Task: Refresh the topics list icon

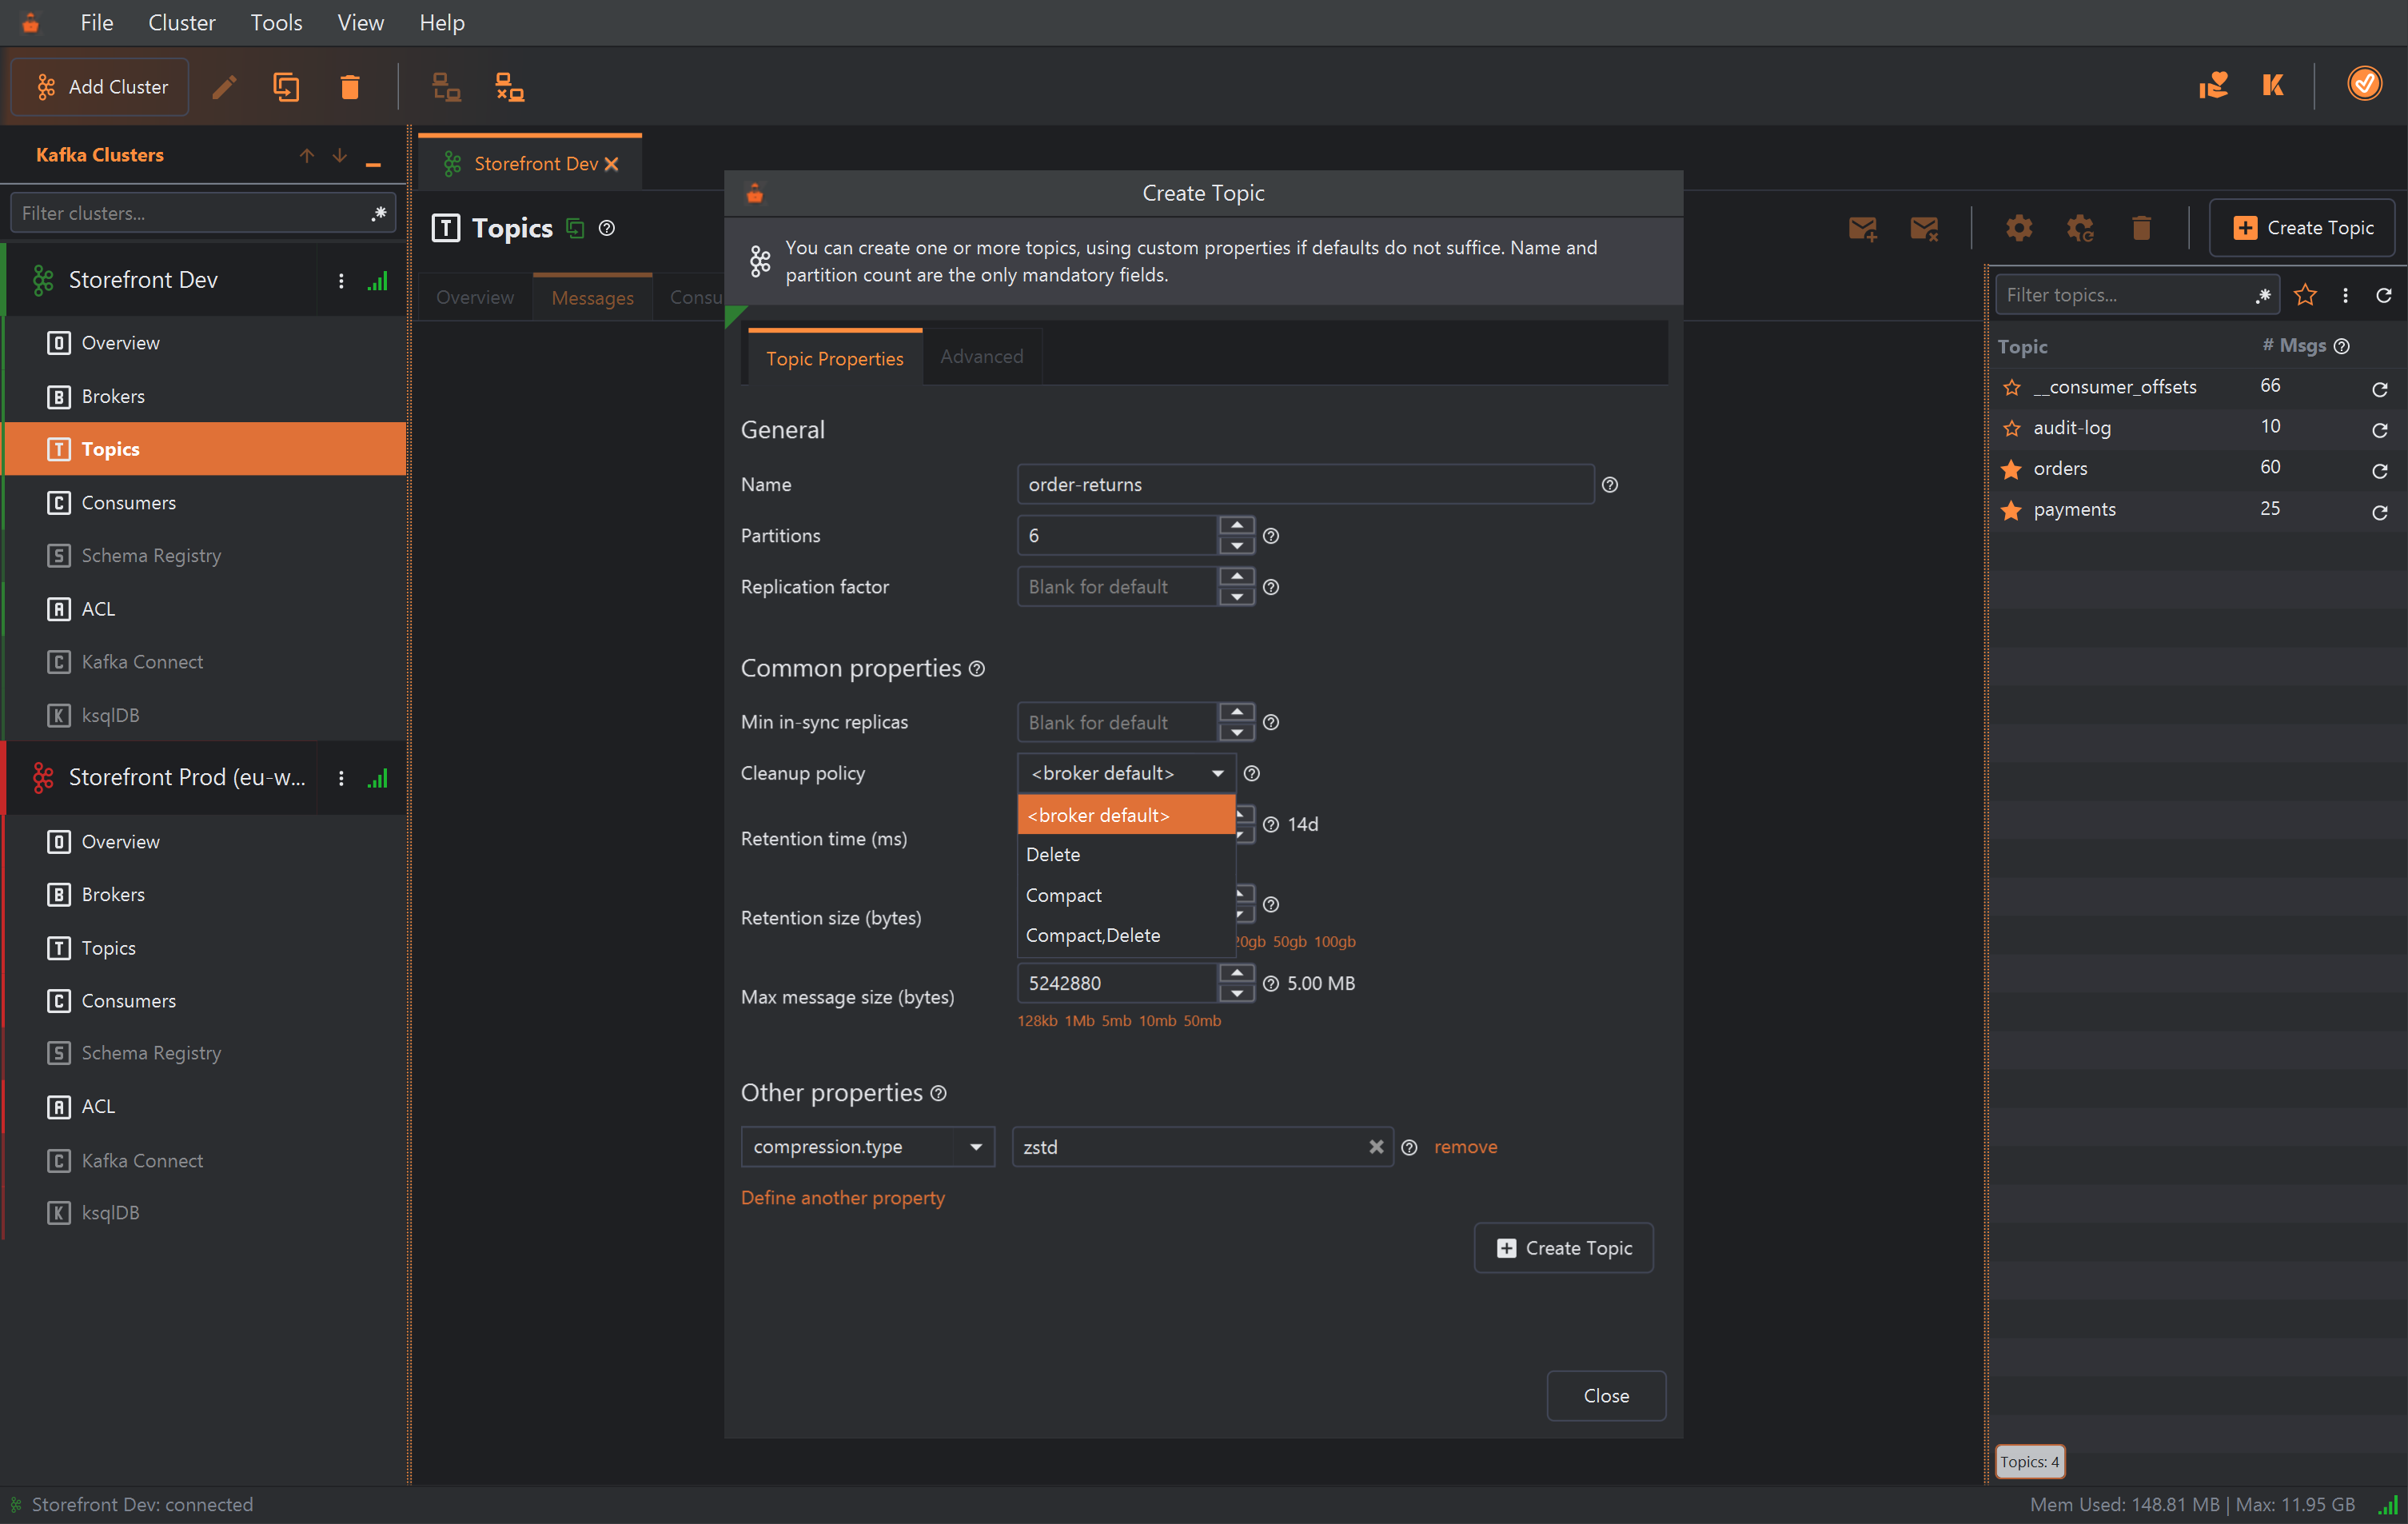Action: coord(2383,295)
